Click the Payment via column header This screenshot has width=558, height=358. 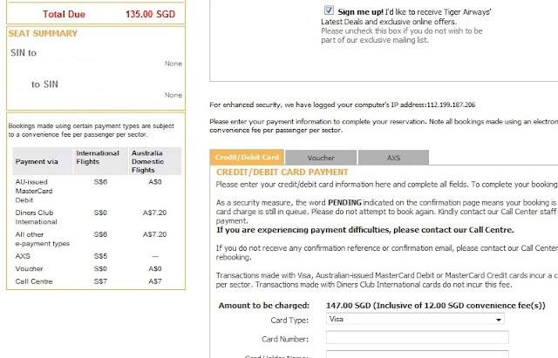[x=39, y=159]
